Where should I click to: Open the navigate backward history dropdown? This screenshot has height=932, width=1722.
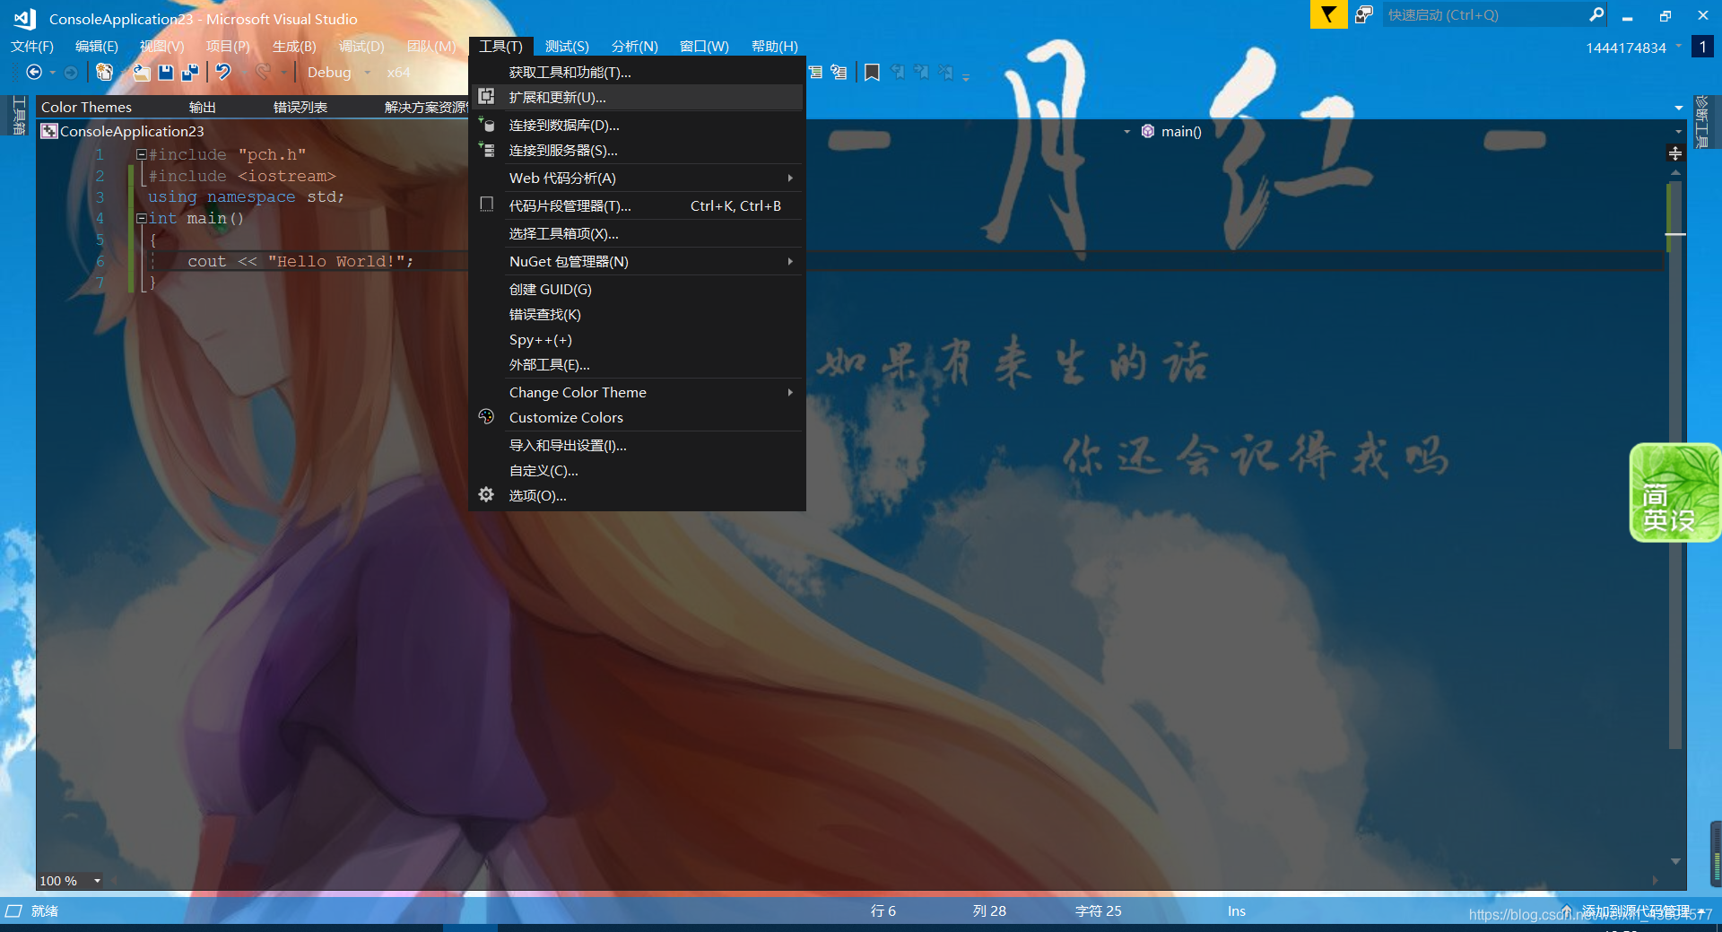(52, 72)
